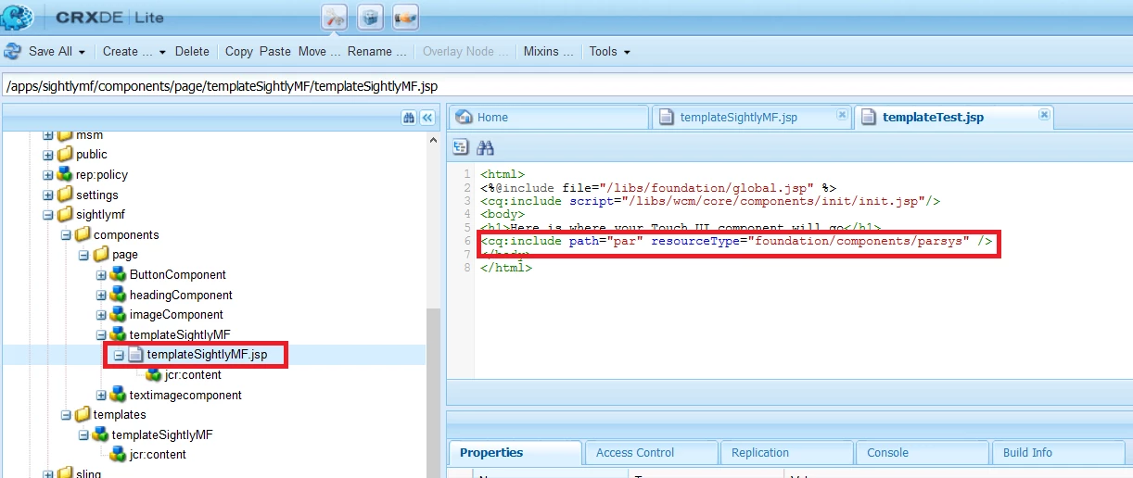
Task: Expand the rep:policy node
Action: tap(48, 175)
